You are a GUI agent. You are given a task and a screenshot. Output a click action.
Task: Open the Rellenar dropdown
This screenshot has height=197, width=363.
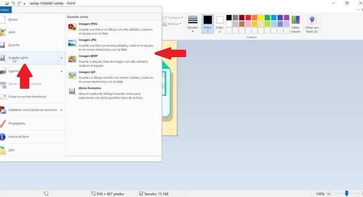click(172, 24)
